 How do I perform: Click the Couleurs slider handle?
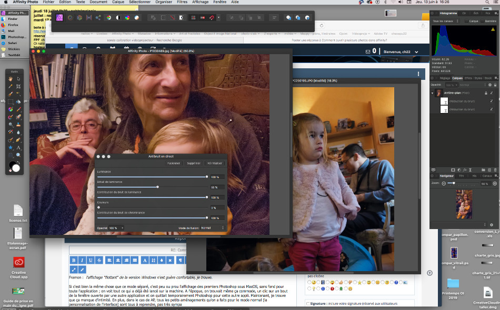[98, 208]
